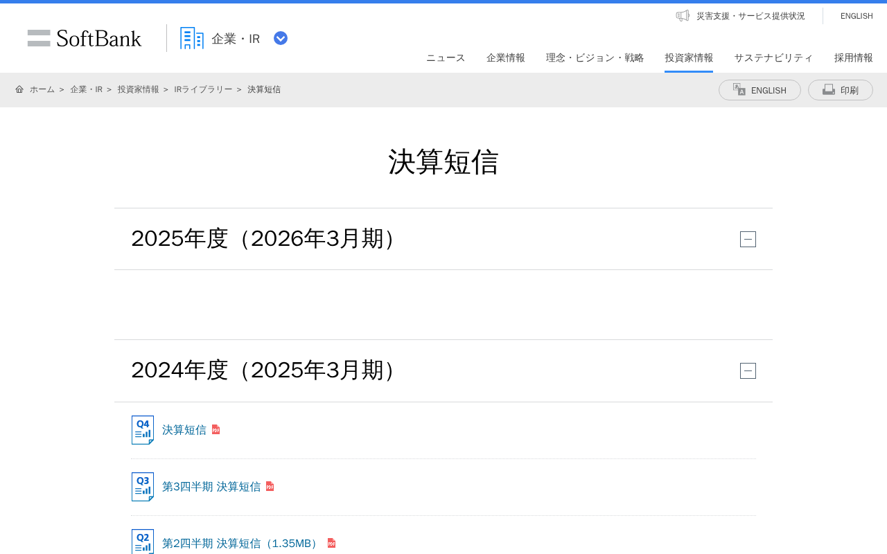
Task: Open the 採用情報 menu
Action: pyautogui.click(x=854, y=57)
